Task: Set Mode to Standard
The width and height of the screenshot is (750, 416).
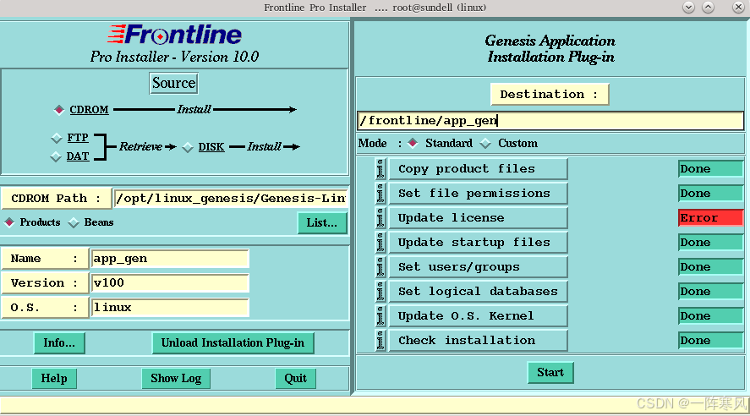Action: pyautogui.click(x=413, y=143)
